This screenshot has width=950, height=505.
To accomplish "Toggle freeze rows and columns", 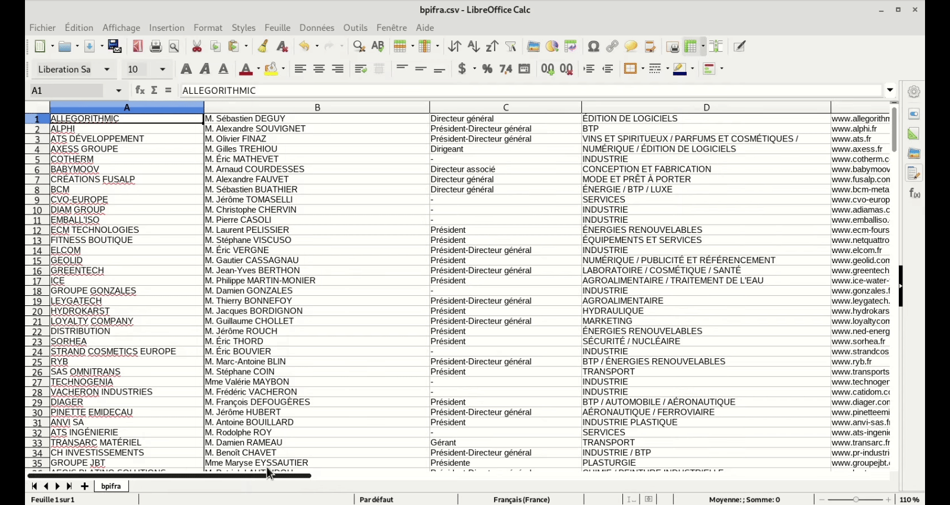I will [x=691, y=46].
